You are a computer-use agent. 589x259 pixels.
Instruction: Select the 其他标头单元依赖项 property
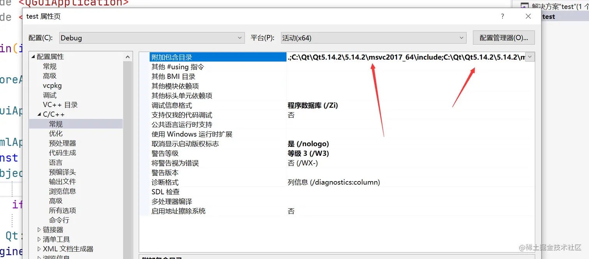tap(182, 96)
